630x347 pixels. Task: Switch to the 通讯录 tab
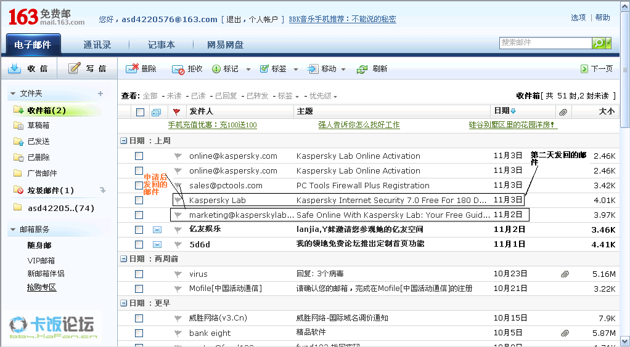pos(97,44)
